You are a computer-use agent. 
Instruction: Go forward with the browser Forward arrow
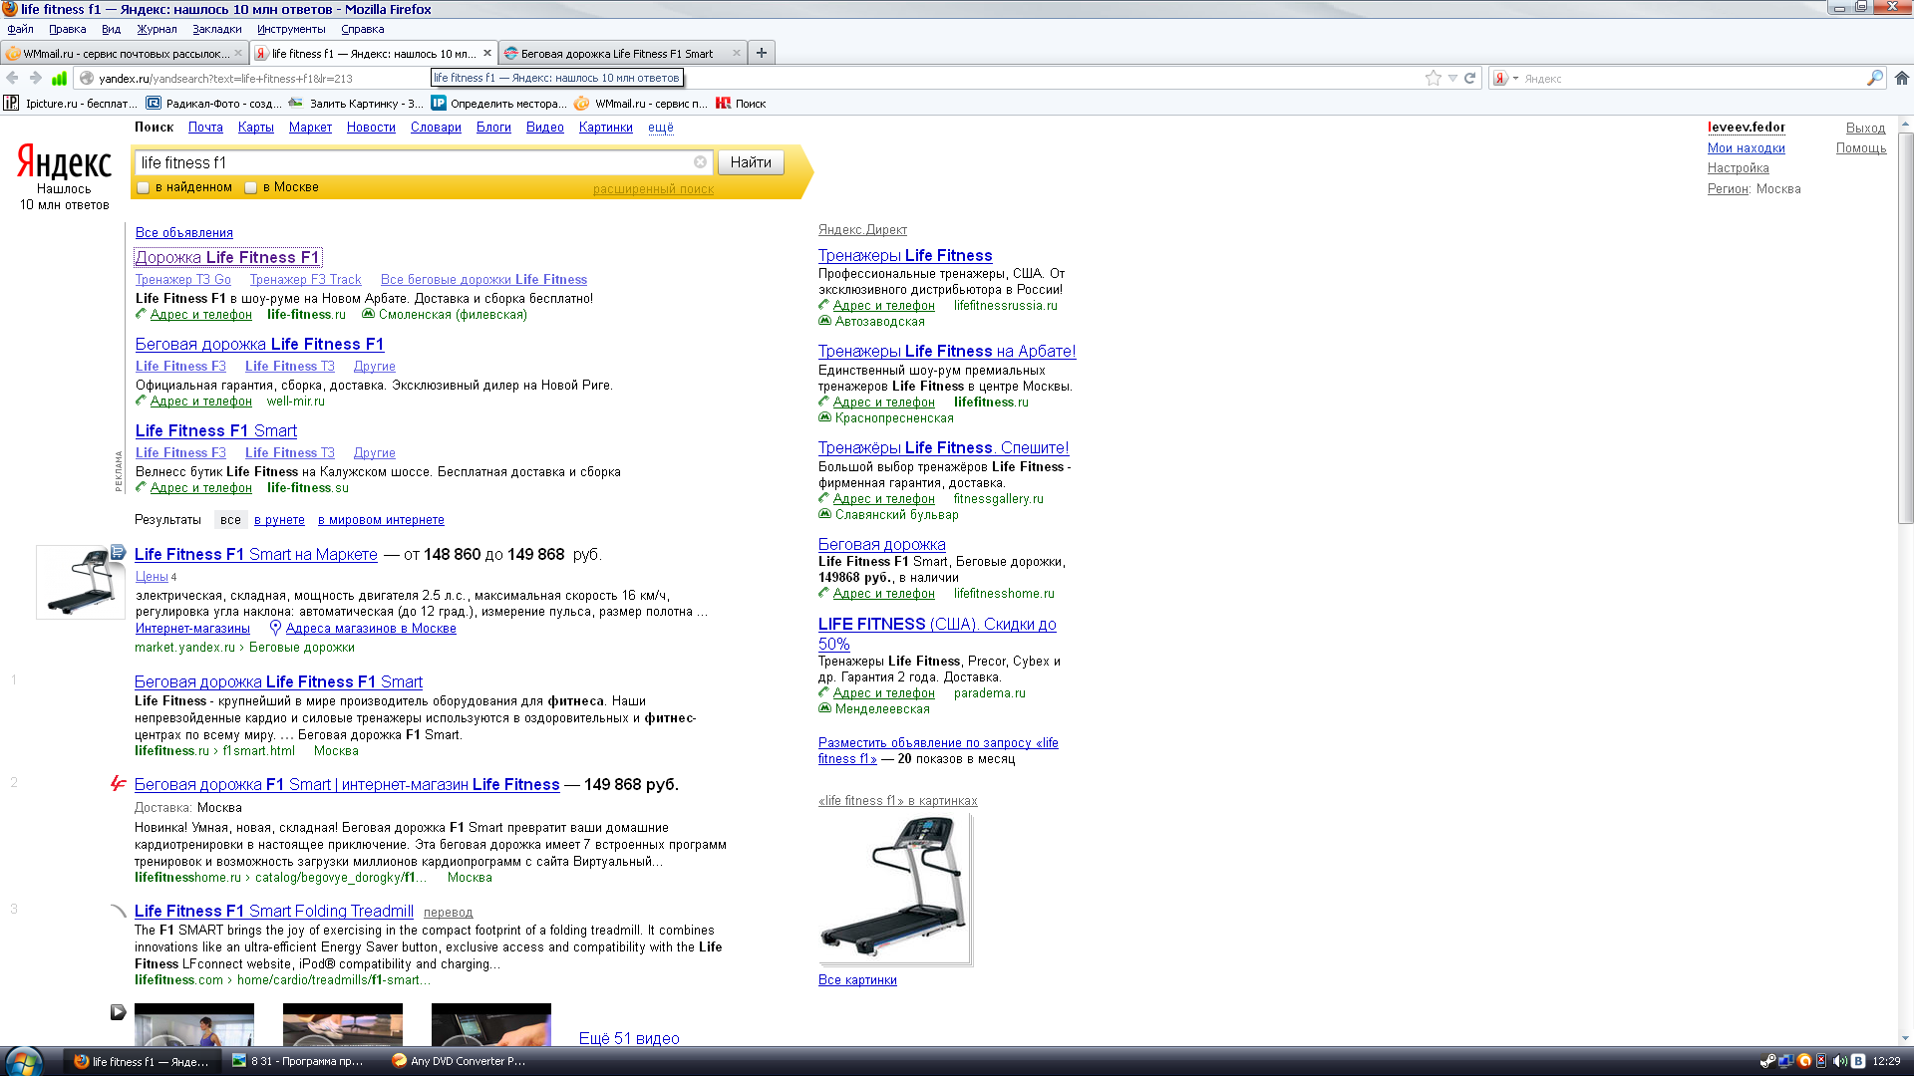pos(36,78)
